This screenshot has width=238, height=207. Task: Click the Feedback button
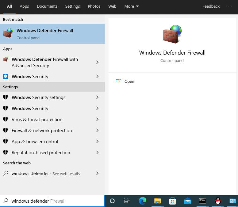click(x=211, y=6)
